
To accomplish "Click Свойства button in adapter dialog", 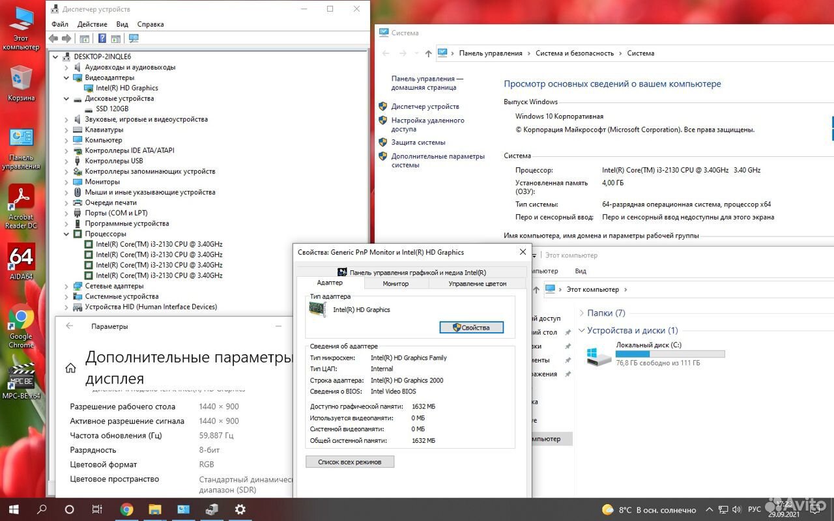I will [x=472, y=328].
